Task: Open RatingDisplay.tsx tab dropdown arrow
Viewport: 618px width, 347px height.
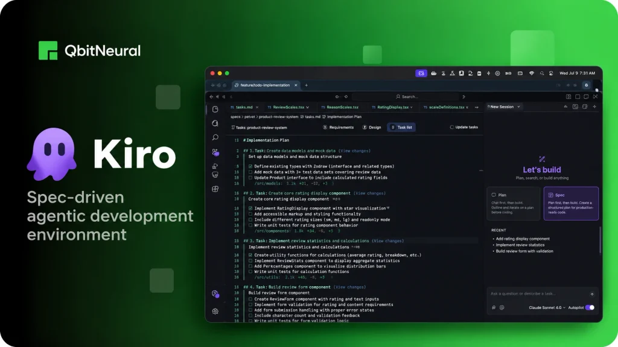Action: point(412,107)
